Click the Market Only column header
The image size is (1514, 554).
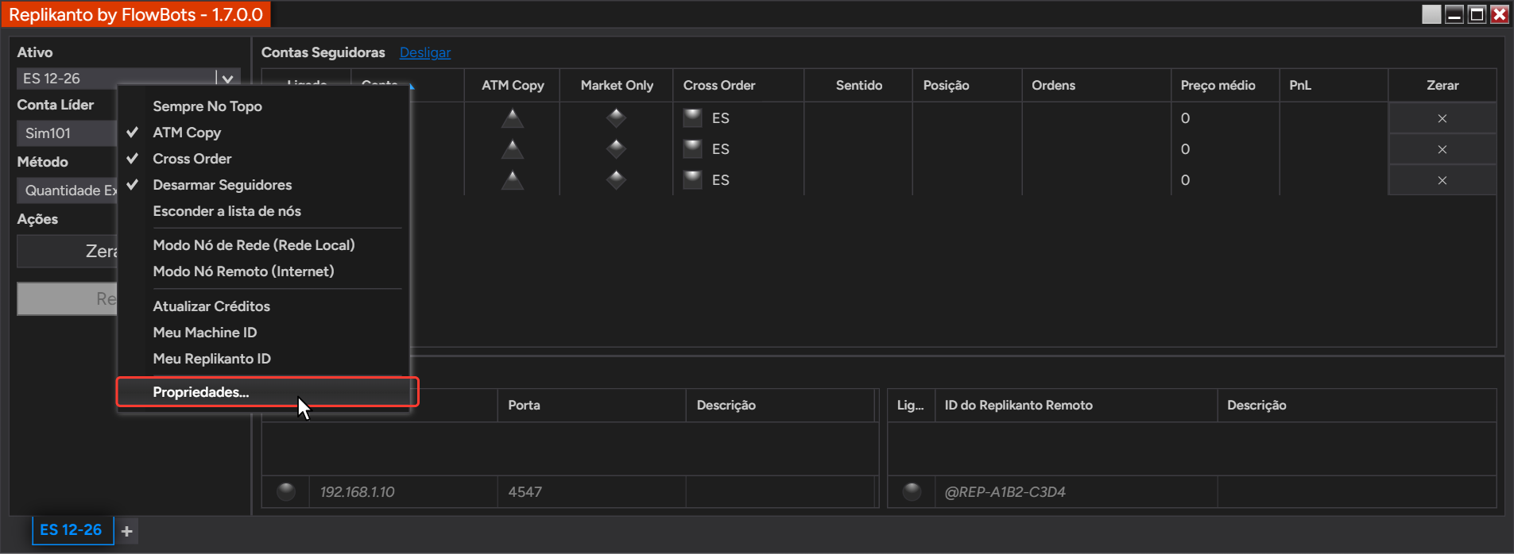coord(617,85)
